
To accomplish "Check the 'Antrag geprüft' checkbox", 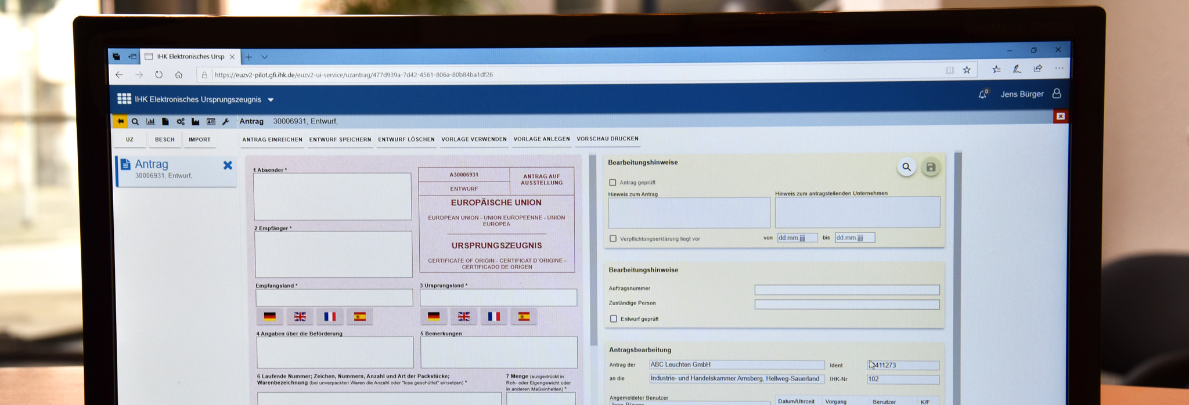I will coord(612,183).
